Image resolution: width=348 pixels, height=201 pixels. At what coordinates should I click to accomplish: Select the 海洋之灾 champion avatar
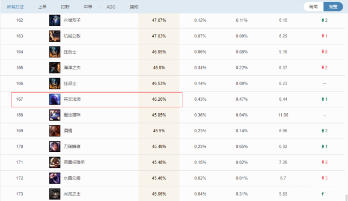(55, 68)
